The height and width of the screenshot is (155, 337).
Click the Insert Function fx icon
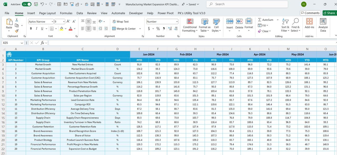(x=42, y=43)
